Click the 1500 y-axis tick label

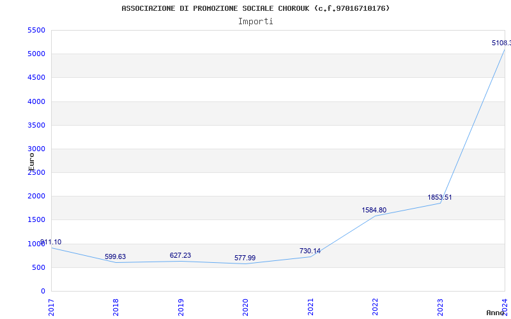36,220
